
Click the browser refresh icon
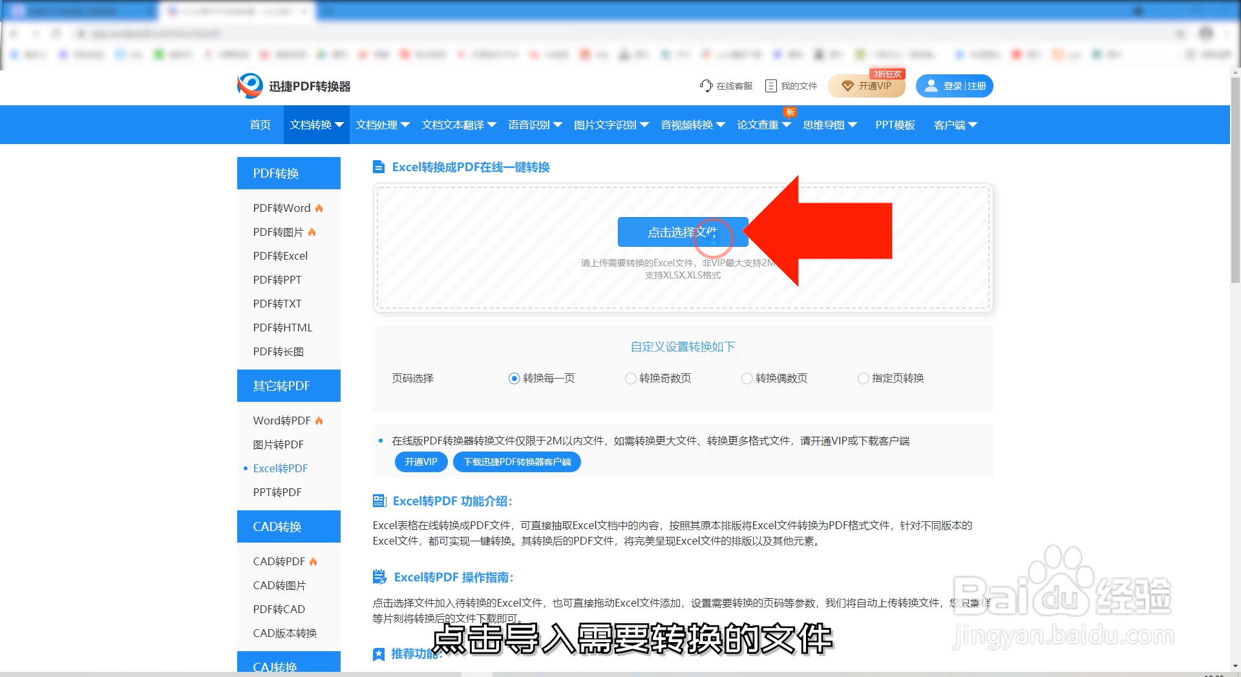click(57, 33)
